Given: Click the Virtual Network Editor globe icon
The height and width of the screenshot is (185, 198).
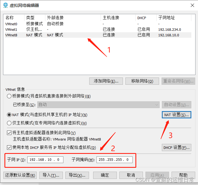Looking at the screenshot, I should coord(6,5).
